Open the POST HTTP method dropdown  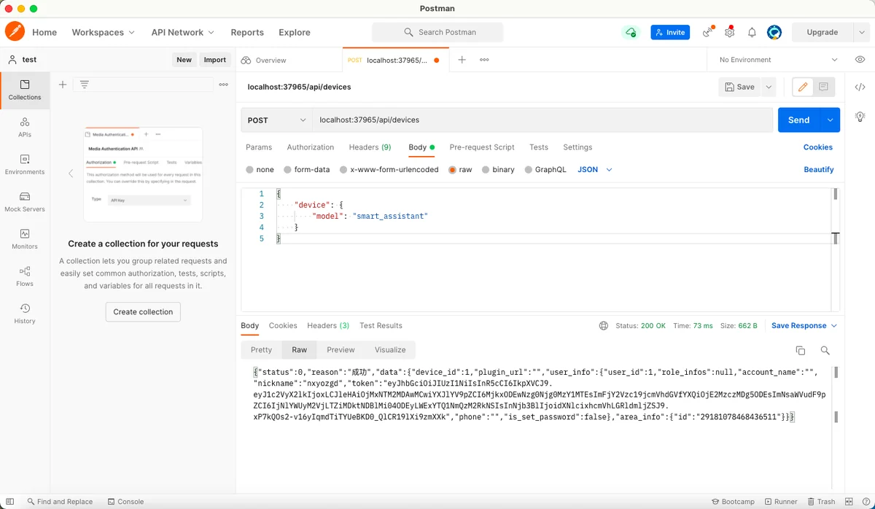[x=277, y=120]
